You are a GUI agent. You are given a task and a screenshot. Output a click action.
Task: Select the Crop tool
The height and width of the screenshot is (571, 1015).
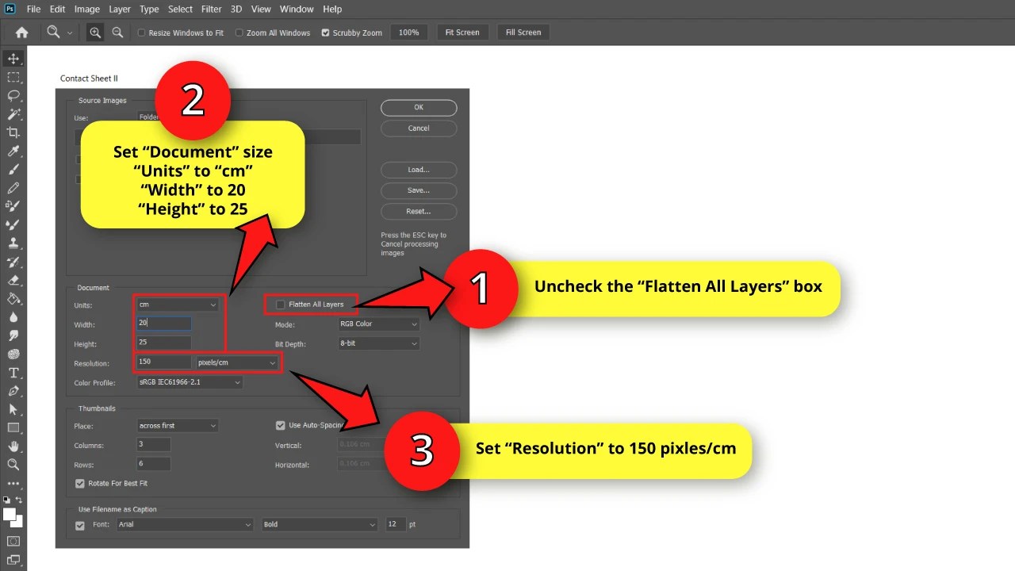[13, 132]
